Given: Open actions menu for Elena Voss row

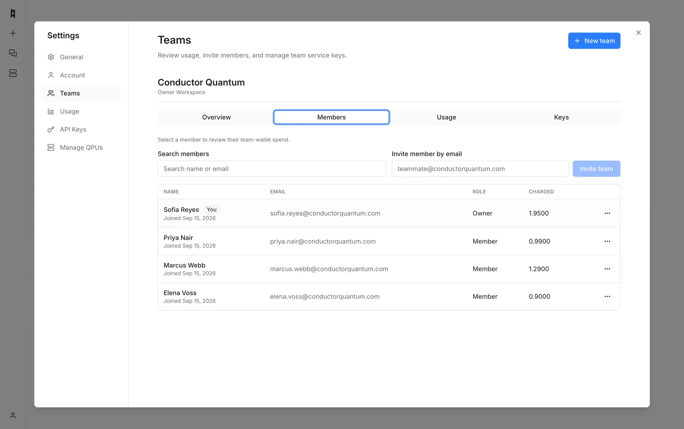Looking at the screenshot, I should (x=607, y=297).
